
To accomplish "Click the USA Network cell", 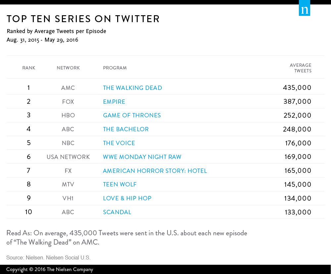I will click(x=68, y=157).
